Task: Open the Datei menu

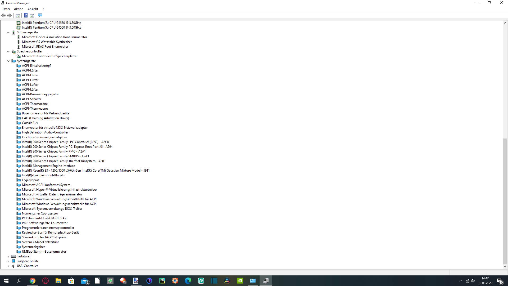Action: [x=6, y=9]
